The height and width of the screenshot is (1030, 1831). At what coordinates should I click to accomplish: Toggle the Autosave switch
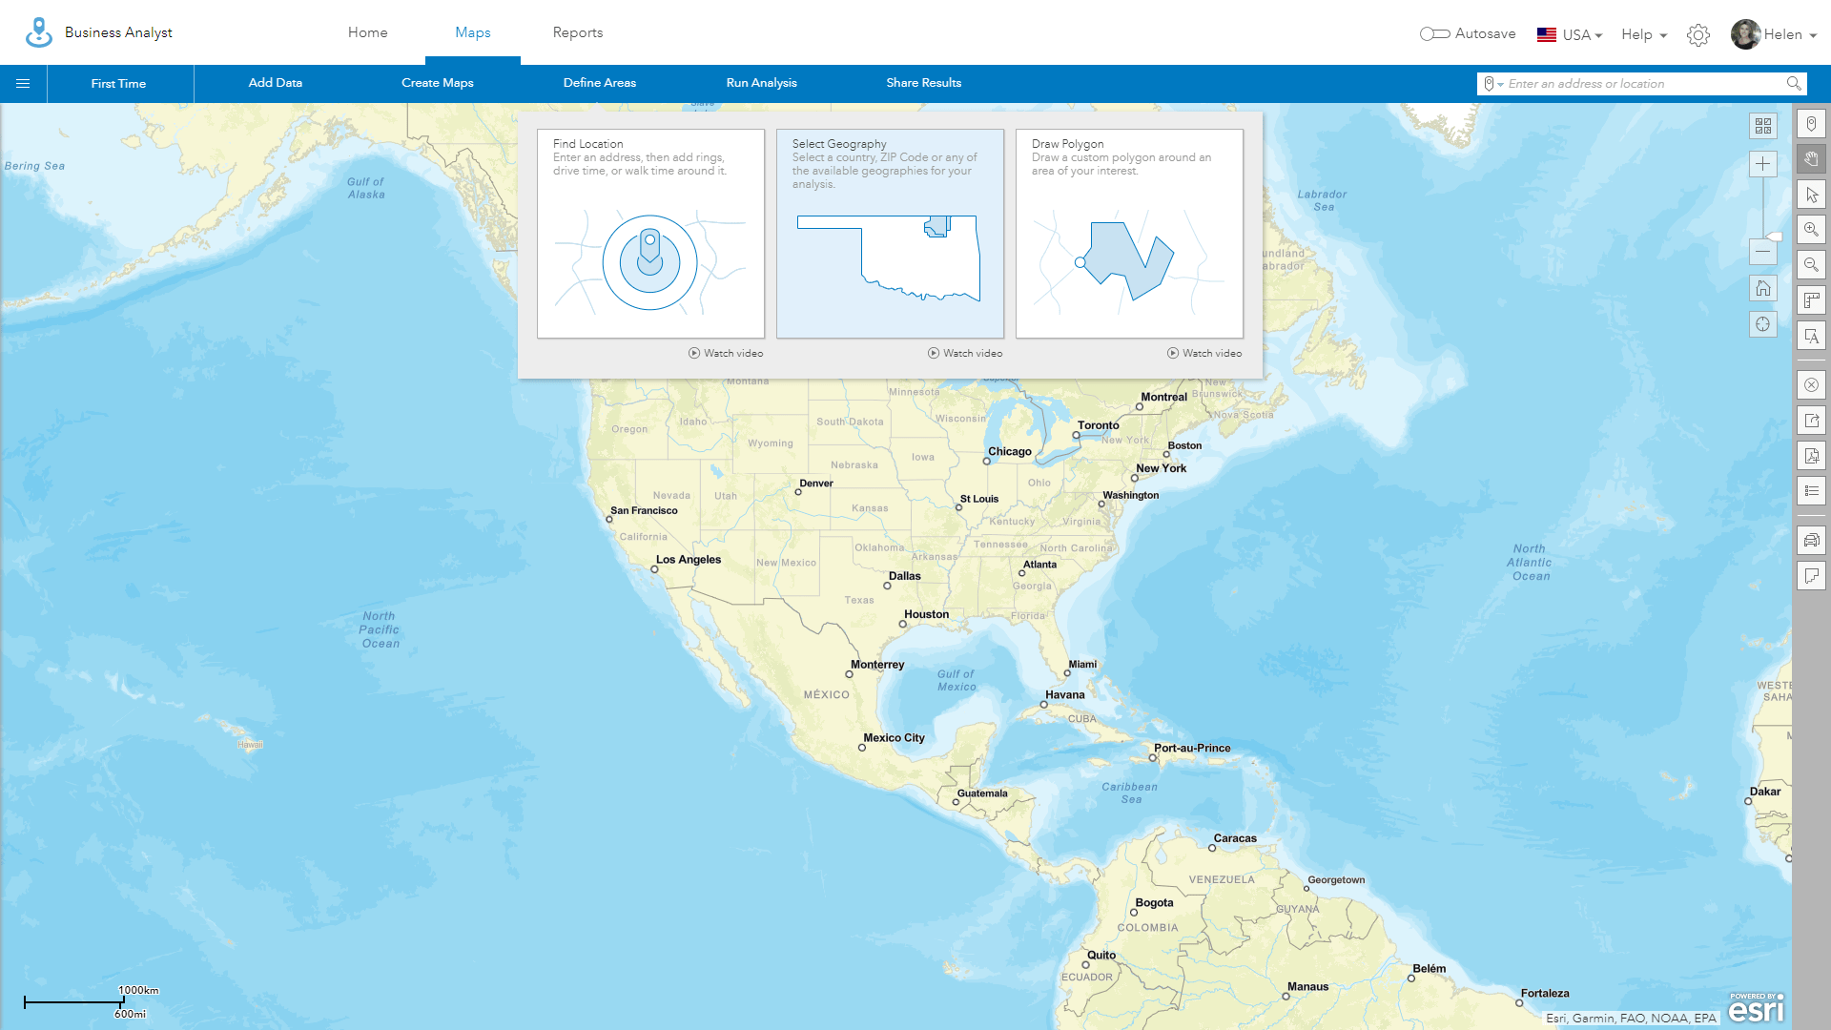(x=1434, y=34)
